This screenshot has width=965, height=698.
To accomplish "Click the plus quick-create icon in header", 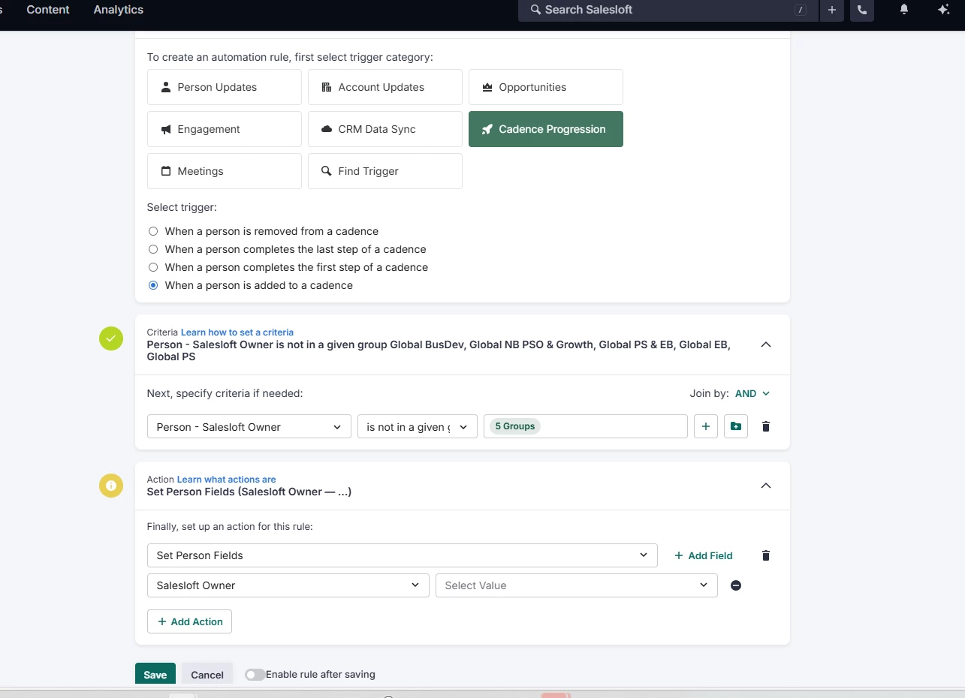I will (832, 10).
